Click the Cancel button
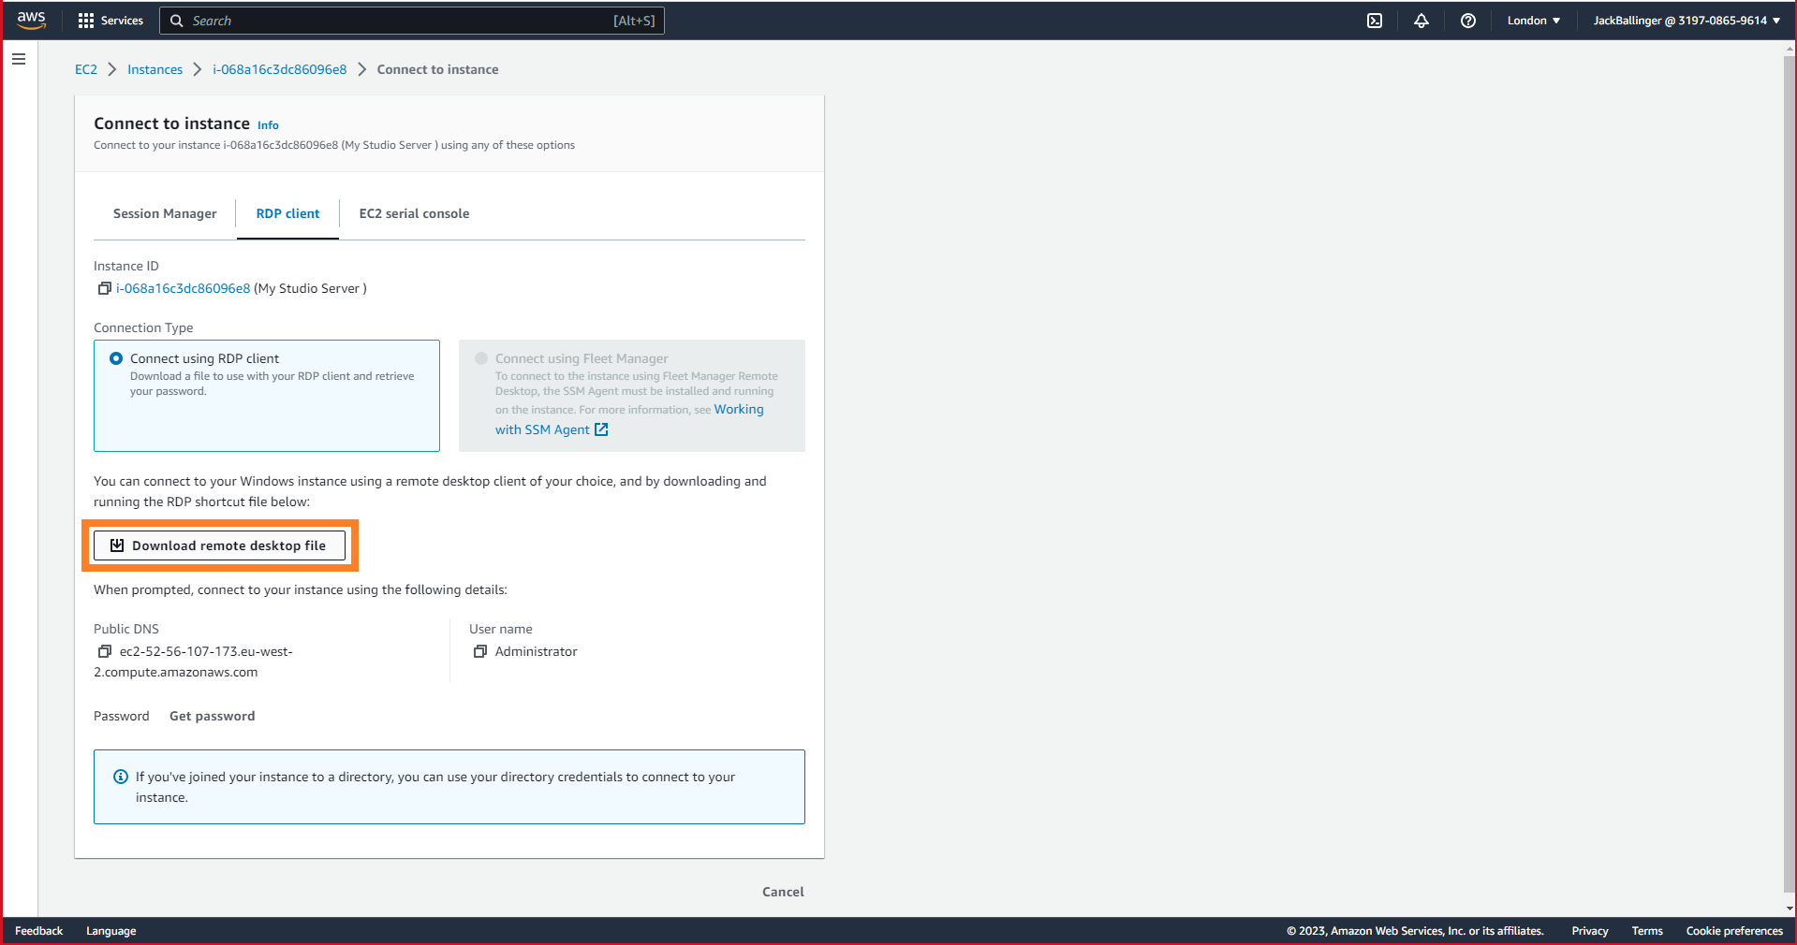Screen dimensions: 1797x945 (x=783, y=892)
